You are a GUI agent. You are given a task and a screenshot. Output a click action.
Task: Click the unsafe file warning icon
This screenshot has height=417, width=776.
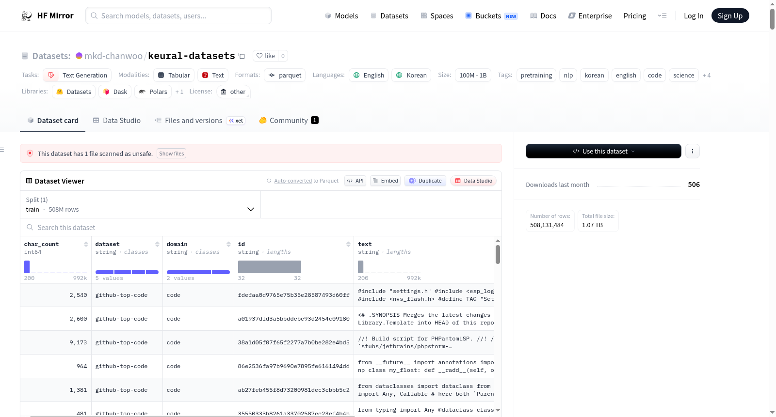coord(30,153)
